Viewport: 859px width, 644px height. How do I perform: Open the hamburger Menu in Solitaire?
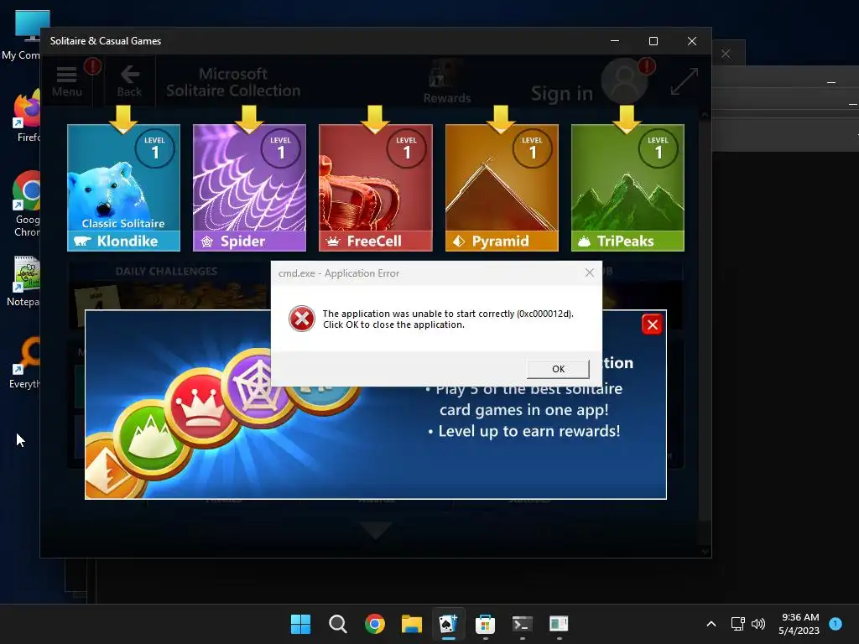click(67, 81)
